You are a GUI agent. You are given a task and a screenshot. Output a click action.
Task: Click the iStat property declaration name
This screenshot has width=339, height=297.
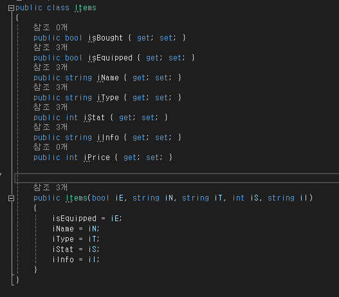tap(95, 118)
